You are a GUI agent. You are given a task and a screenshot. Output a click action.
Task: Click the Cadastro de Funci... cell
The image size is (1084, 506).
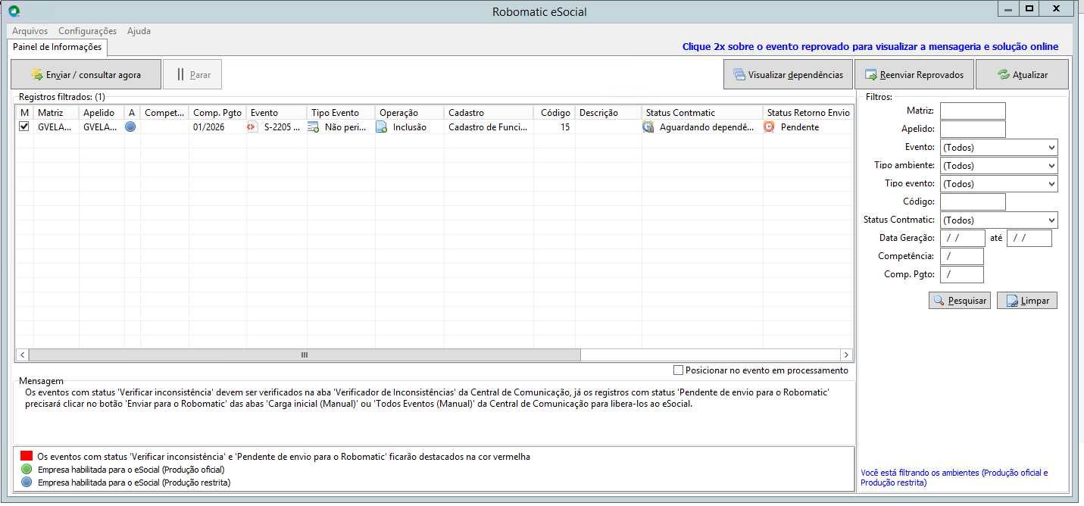tap(489, 127)
